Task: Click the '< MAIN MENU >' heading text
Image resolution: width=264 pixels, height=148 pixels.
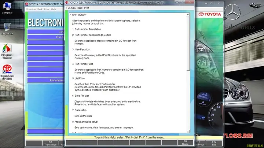Action: tap(78, 15)
